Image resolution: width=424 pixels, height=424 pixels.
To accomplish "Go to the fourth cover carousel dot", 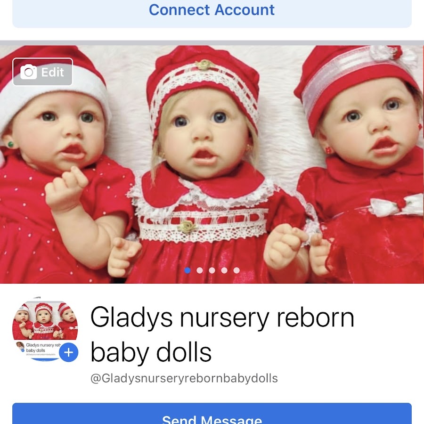I will [x=224, y=270].
